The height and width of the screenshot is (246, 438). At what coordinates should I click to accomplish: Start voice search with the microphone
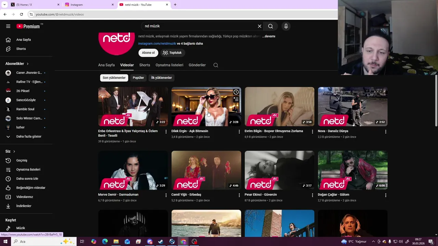286,26
